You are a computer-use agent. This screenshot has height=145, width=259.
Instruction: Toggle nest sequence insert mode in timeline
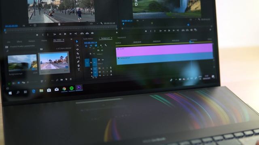86,46
